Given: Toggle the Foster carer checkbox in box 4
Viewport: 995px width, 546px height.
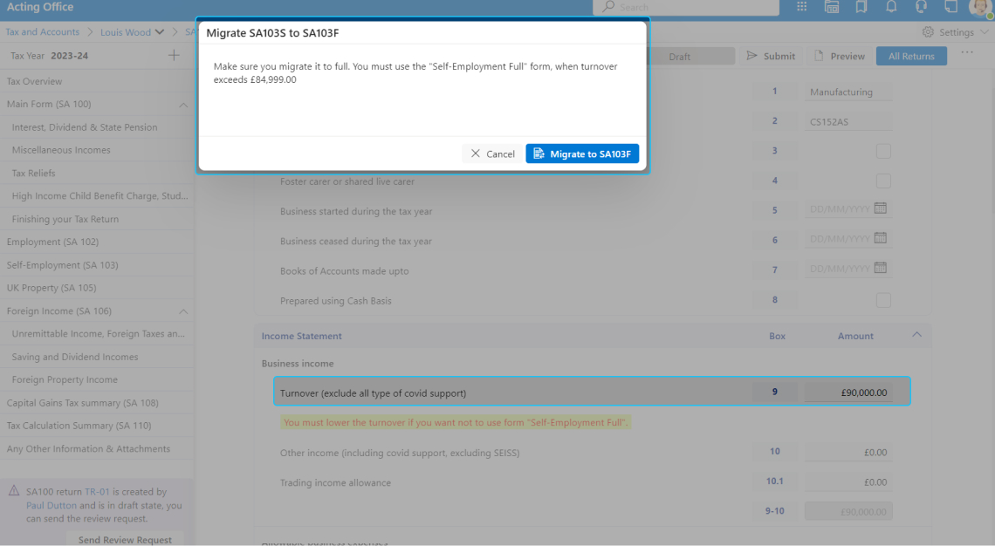Looking at the screenshot, I should pyautogui.click(x=883, y=181).
